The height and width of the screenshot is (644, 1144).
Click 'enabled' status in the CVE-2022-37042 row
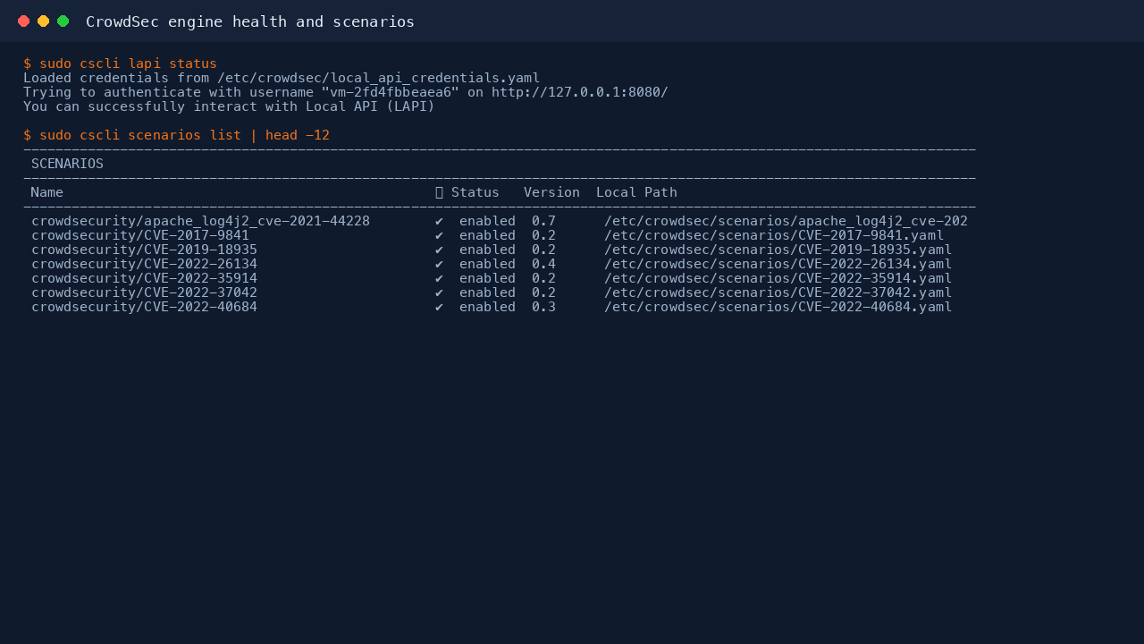point(487,292)
